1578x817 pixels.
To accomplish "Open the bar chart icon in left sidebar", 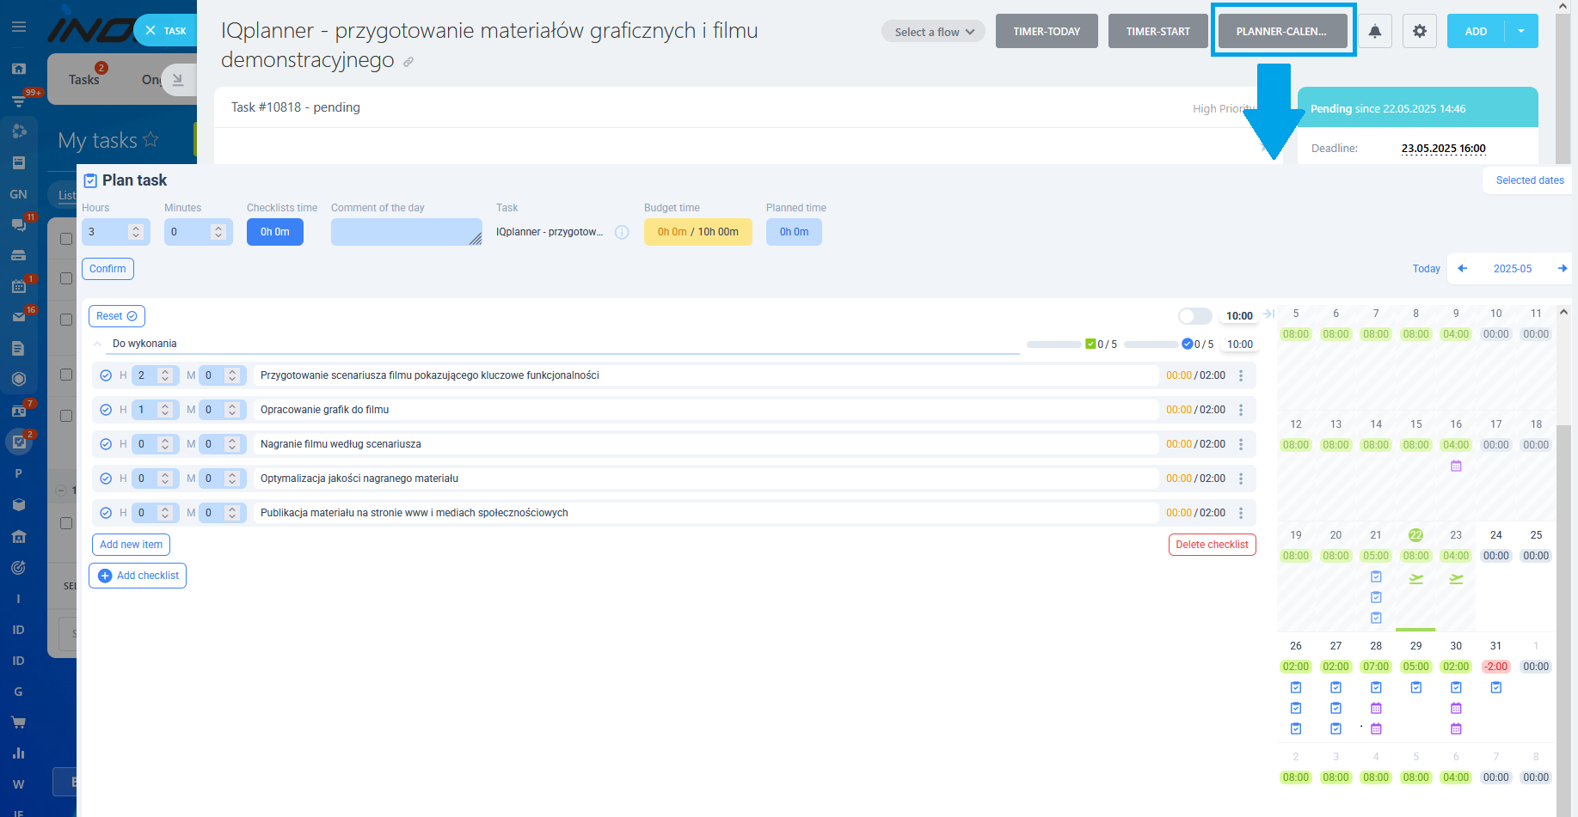I will point(19,753).
